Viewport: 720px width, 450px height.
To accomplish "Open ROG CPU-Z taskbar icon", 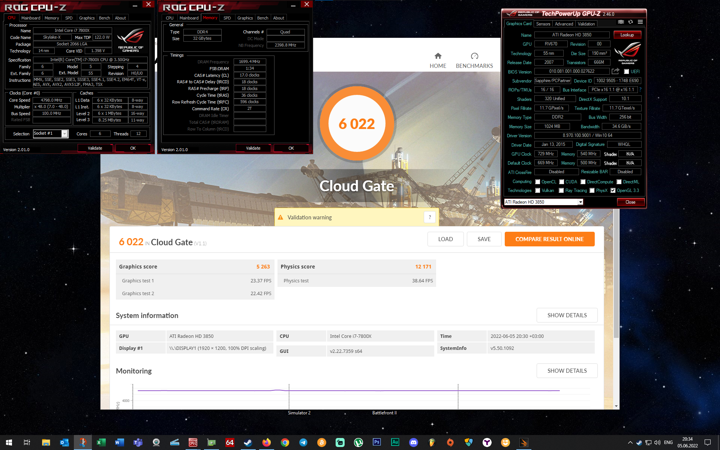I will coord(193,442).
